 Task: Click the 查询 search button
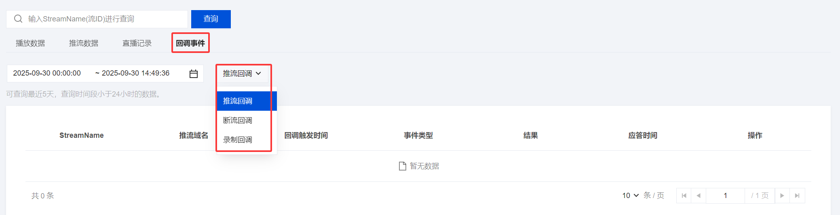(211, 19)
